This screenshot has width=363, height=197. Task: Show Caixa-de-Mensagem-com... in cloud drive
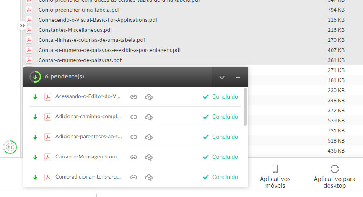149,158
